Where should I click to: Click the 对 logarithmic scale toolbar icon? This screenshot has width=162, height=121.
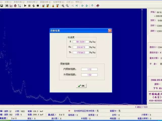77,6
